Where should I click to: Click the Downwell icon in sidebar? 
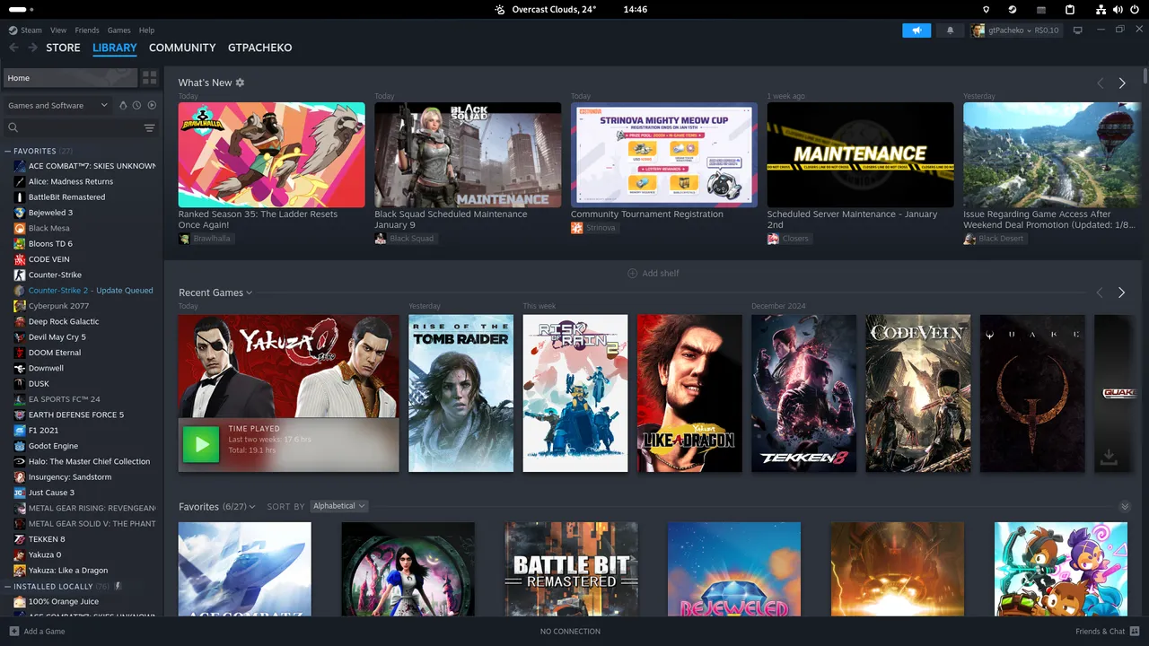click(20, 368)
